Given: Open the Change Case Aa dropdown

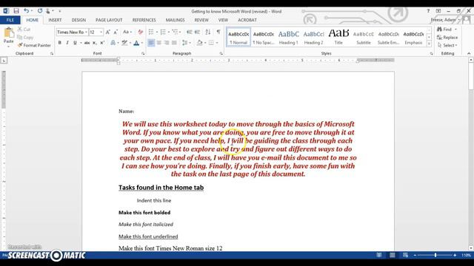Looking at the screenshot, I should pos(127,32).
